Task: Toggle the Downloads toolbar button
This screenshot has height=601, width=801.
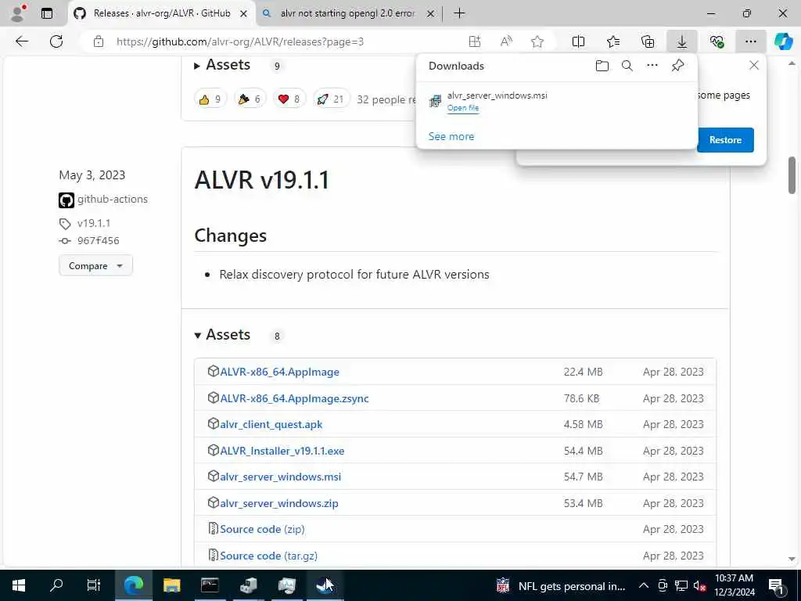Action: click(682, 42)
